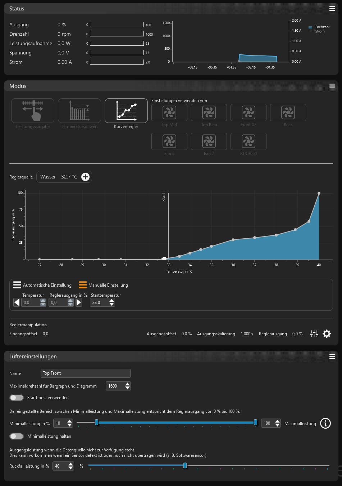Show info about Maximalleistung

325,423
